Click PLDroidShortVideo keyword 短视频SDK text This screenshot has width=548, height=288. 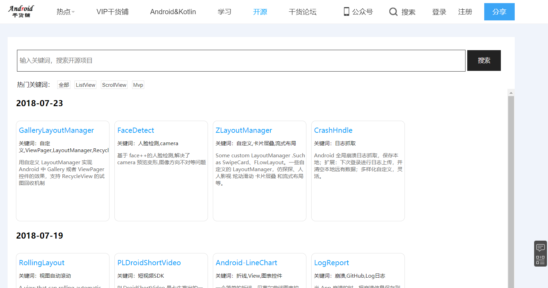pos(151,276)
